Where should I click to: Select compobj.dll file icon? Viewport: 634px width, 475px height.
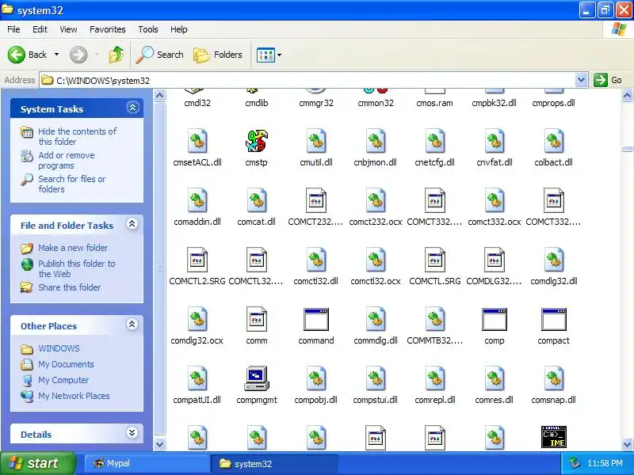click(x=315, y=378)
